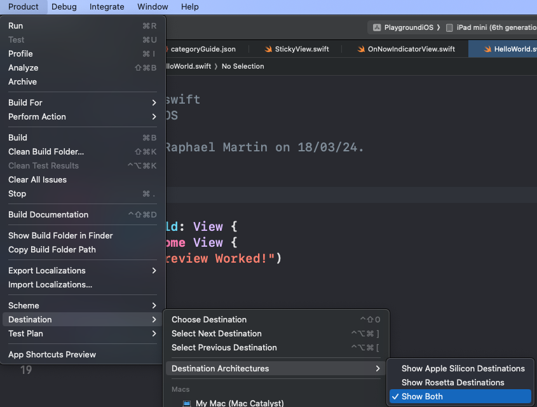Choose the Build menu item
Image resolution: width=537 pixels, height=407 pixels.
point(83,137)
